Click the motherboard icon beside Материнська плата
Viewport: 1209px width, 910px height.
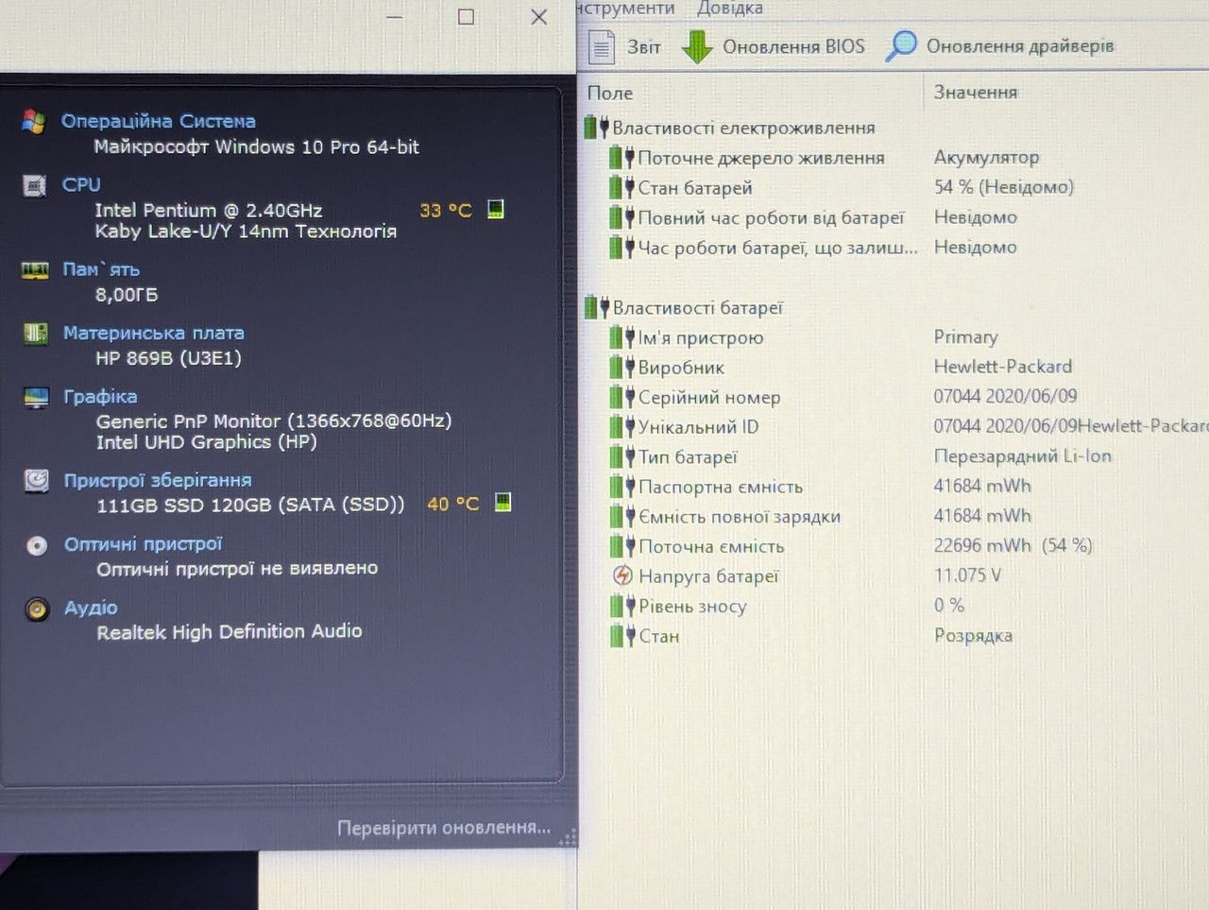pyautogui.click(x=36, y=334)
